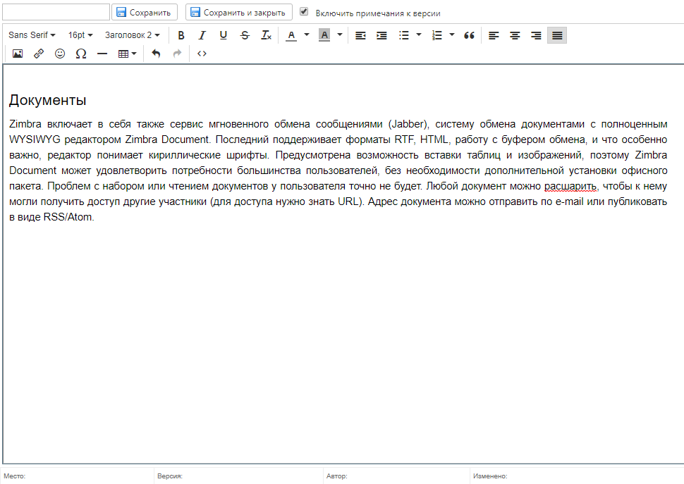Center align the text

pos(515,35)
